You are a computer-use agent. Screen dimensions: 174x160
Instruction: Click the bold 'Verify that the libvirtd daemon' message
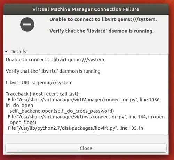click(x=102, y=31)
